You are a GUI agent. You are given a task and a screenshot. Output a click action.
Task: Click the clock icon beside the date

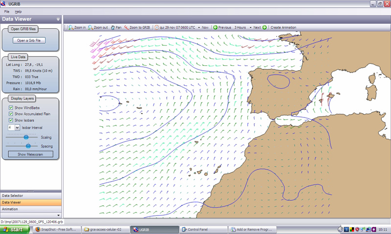[x=156, y=27]
